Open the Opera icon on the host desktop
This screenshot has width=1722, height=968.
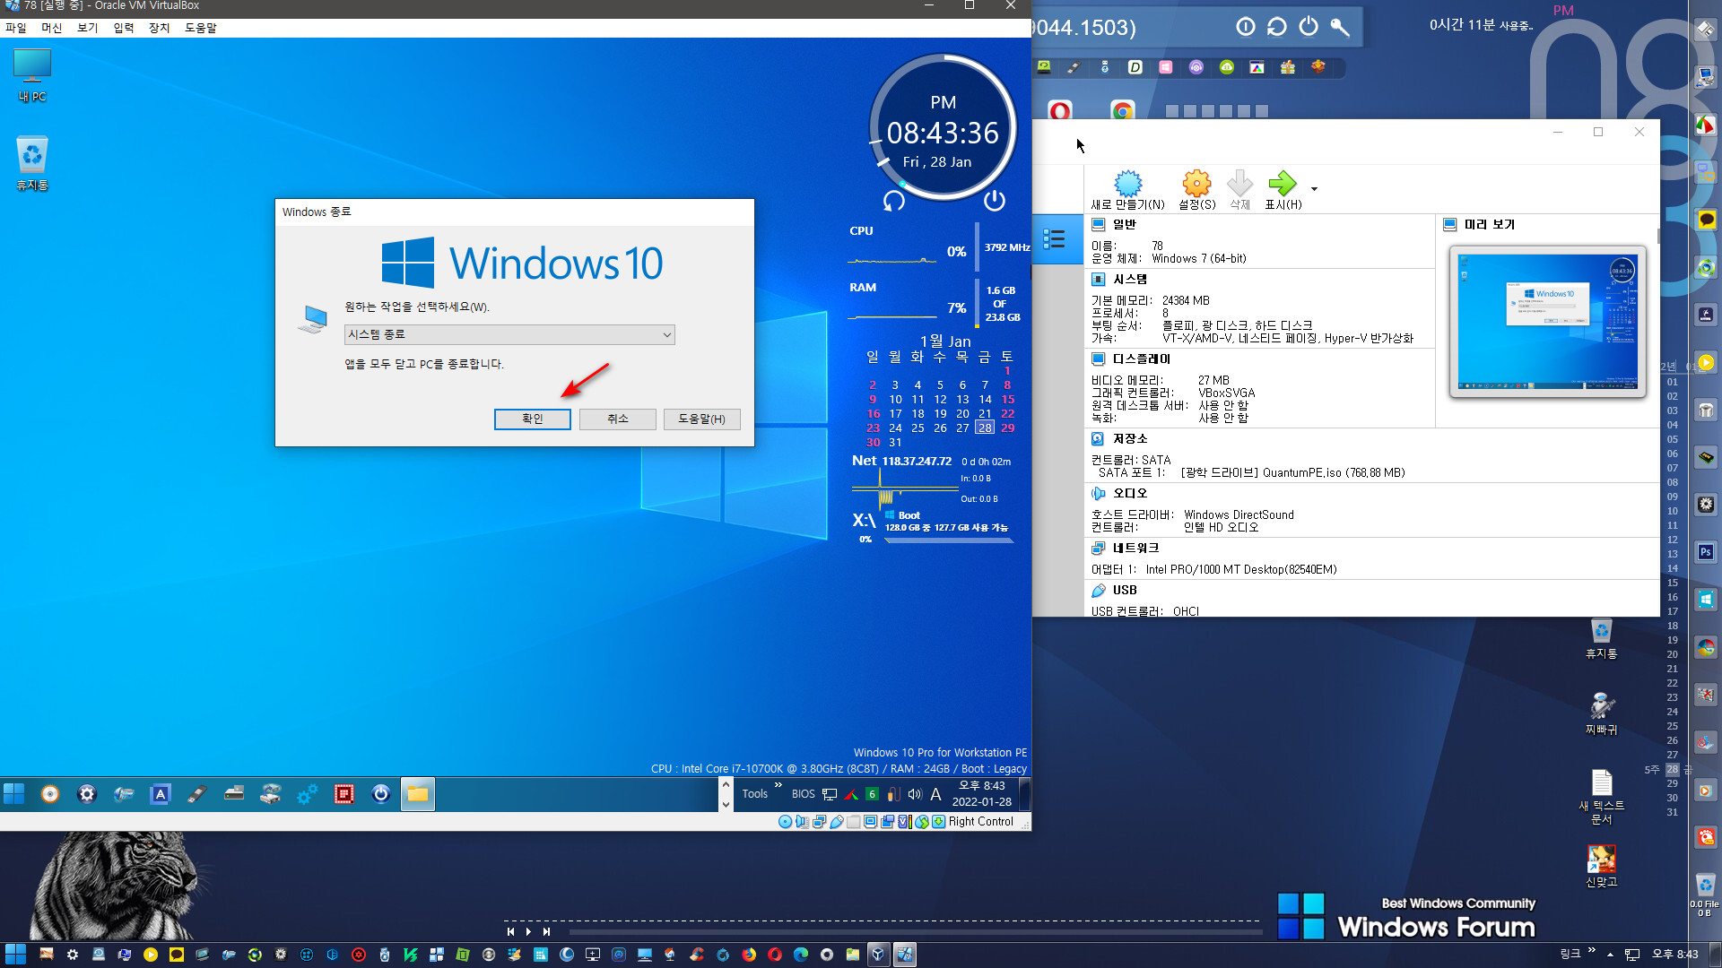(1060, 110)
